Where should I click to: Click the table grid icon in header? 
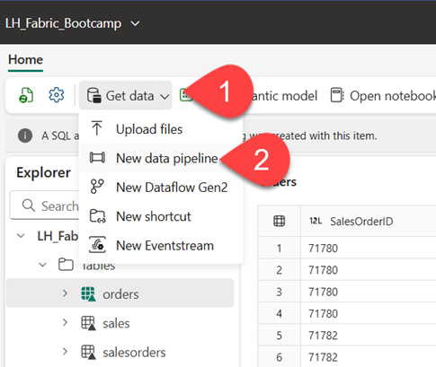pos(279,222)
